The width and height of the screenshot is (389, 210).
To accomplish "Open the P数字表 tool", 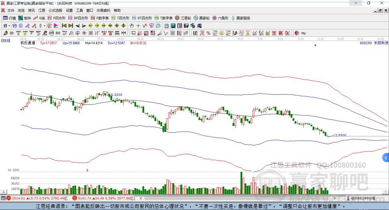I will [100, 18].
